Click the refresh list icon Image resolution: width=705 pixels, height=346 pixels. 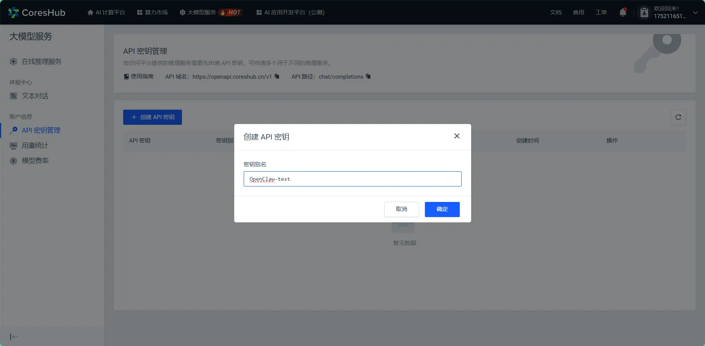pyautogui.click(x=678, y=117)
